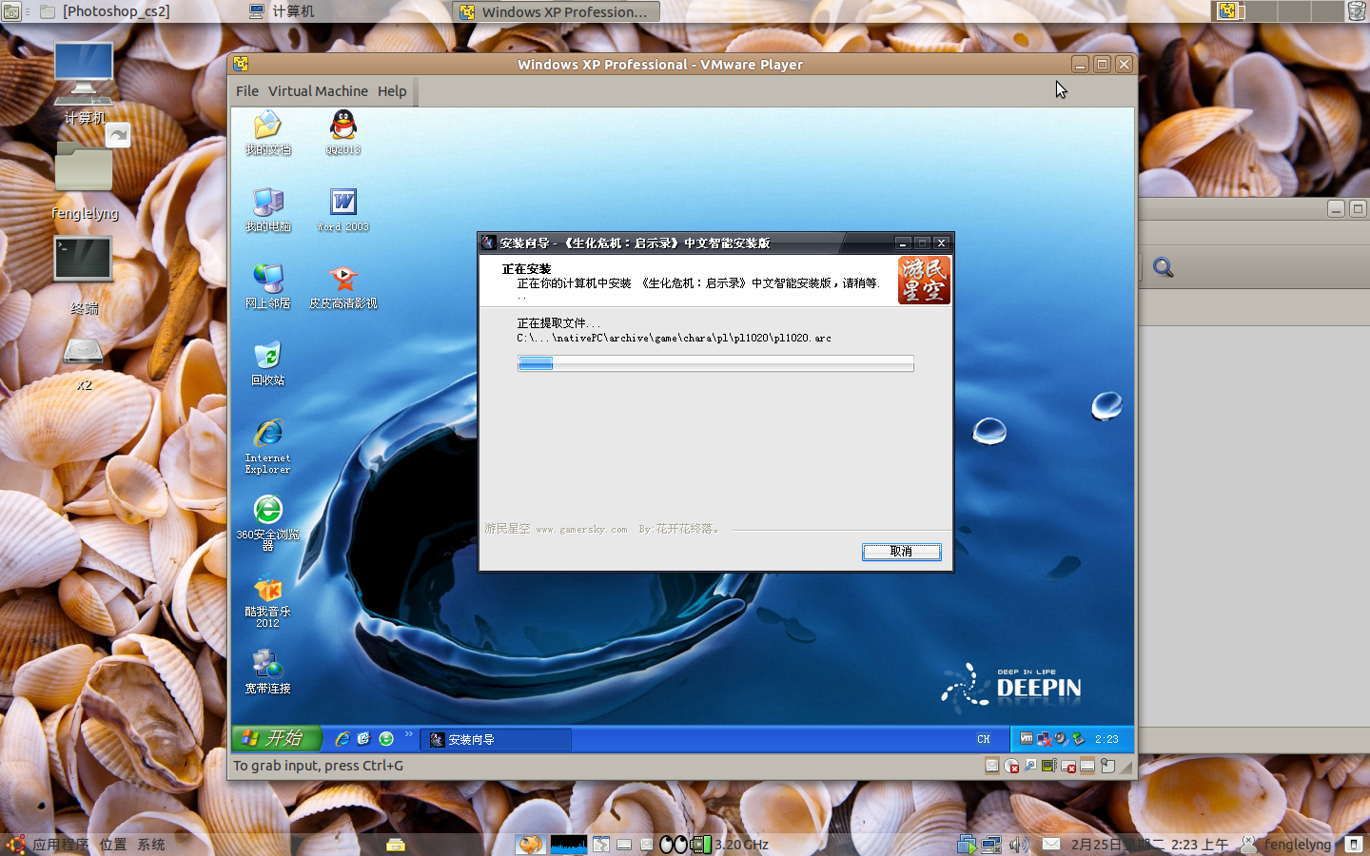The width and height of the screenshot is (1370, 856).
Task: Click the VMware tools tray icon in XP
Action: [x=1027, y=738]
